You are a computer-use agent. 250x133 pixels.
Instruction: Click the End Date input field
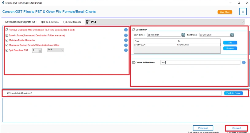click(215, 35)
